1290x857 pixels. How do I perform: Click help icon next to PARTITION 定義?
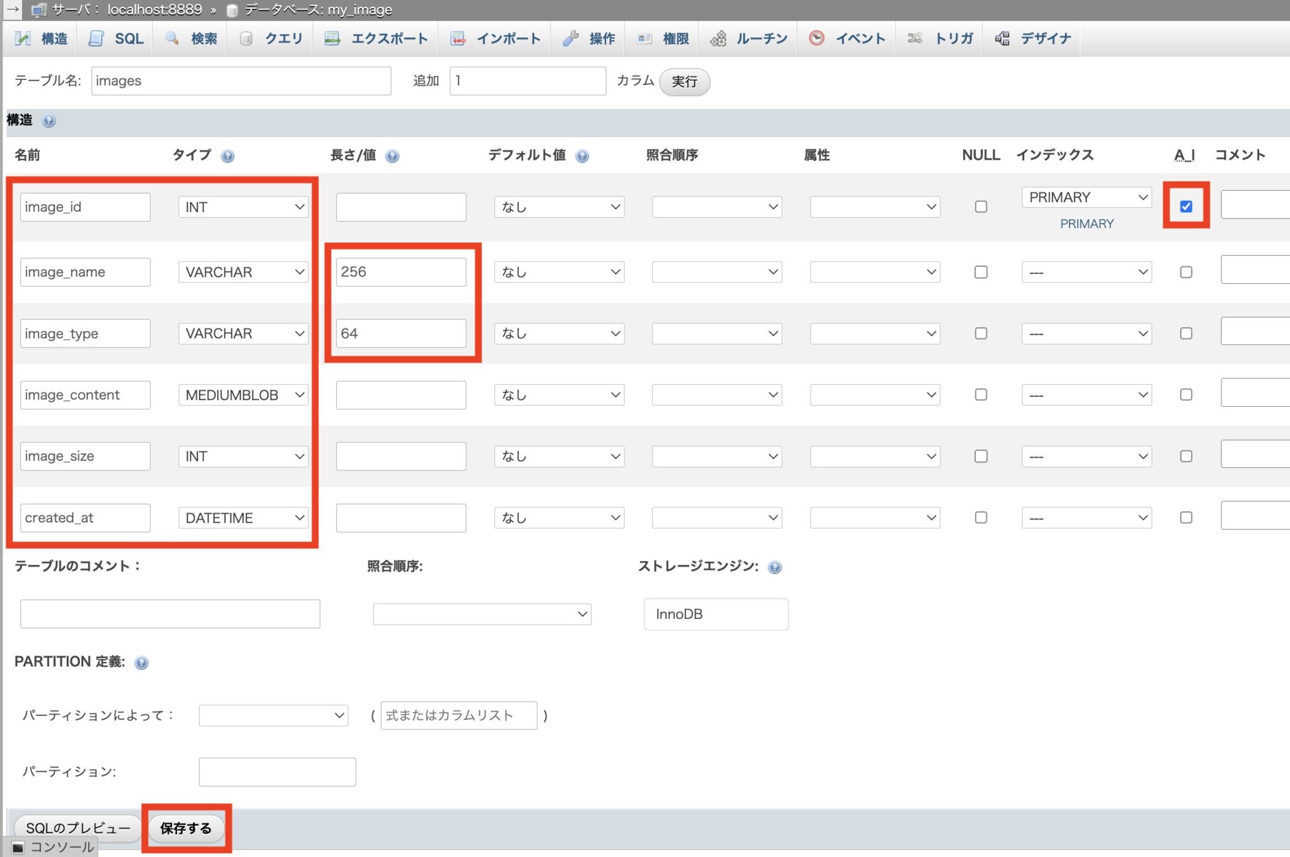click(142, 663)
